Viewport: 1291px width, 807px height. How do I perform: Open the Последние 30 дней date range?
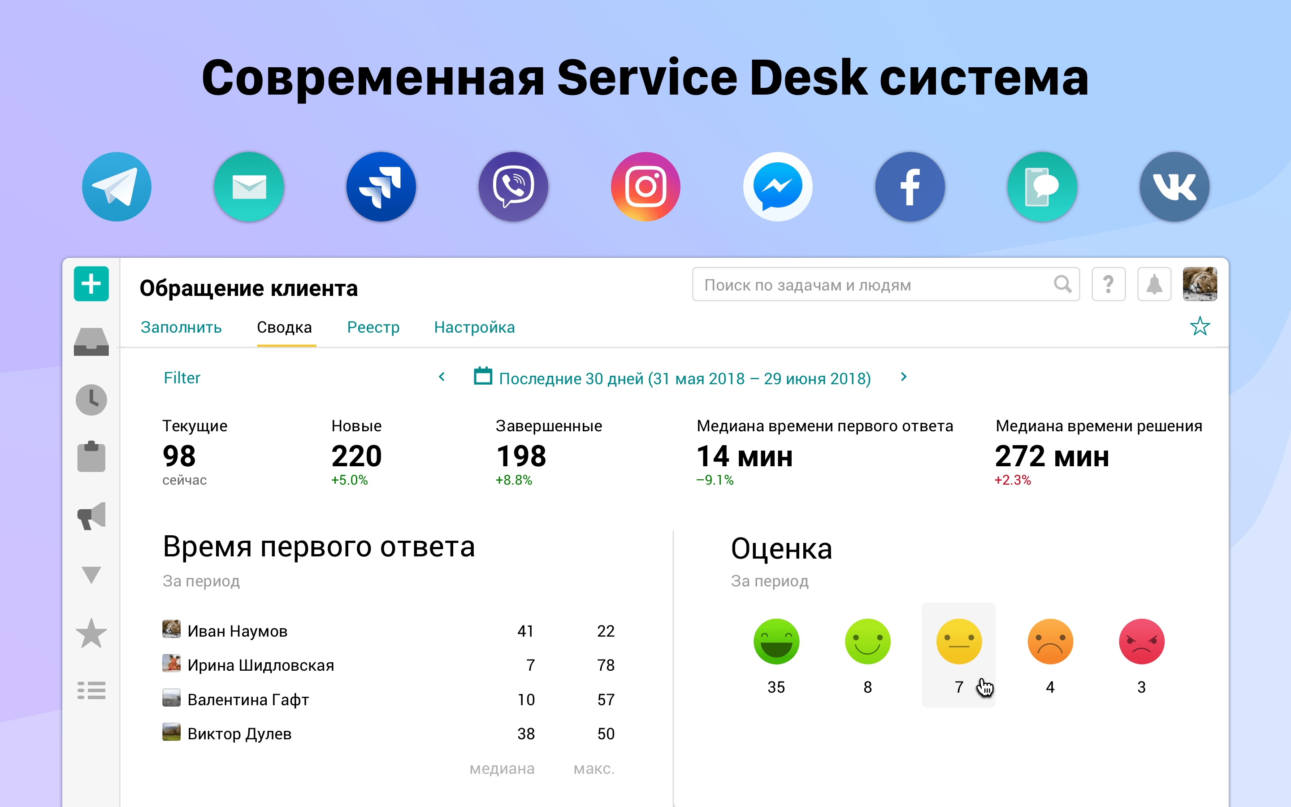[685, 379]
